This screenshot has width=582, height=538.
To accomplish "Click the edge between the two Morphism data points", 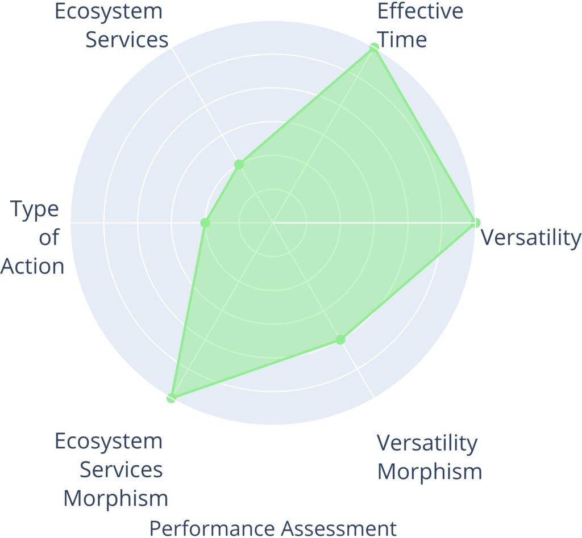I will pyautogui.click(x=256, y=369).
